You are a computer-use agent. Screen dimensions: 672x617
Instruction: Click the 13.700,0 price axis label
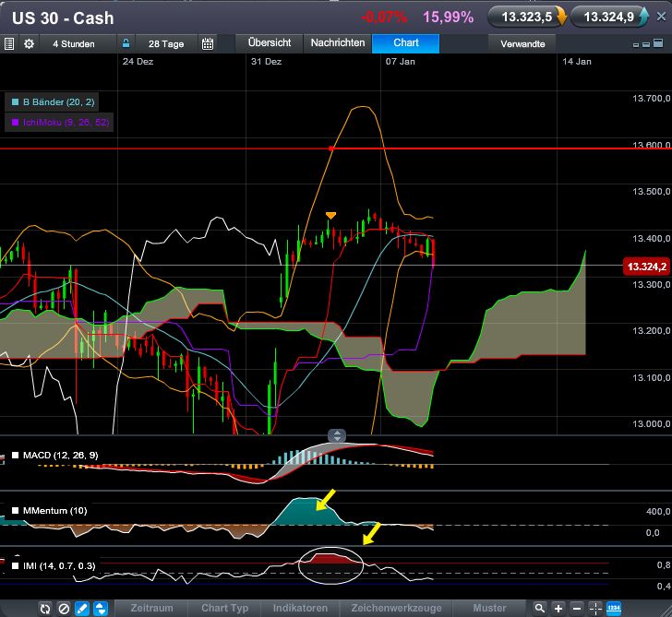(652, 99)
